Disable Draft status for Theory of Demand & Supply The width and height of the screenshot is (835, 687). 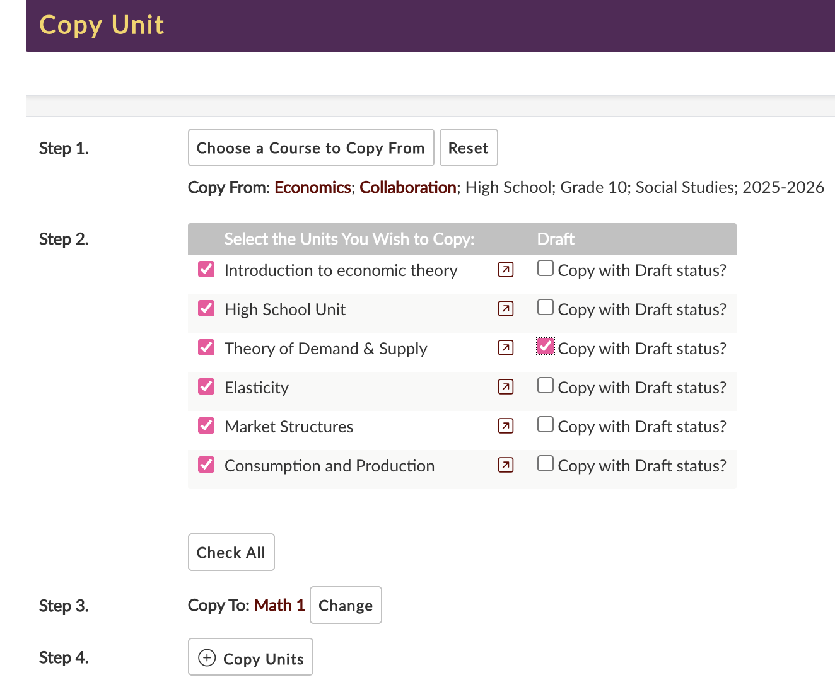tap(546, 346)
